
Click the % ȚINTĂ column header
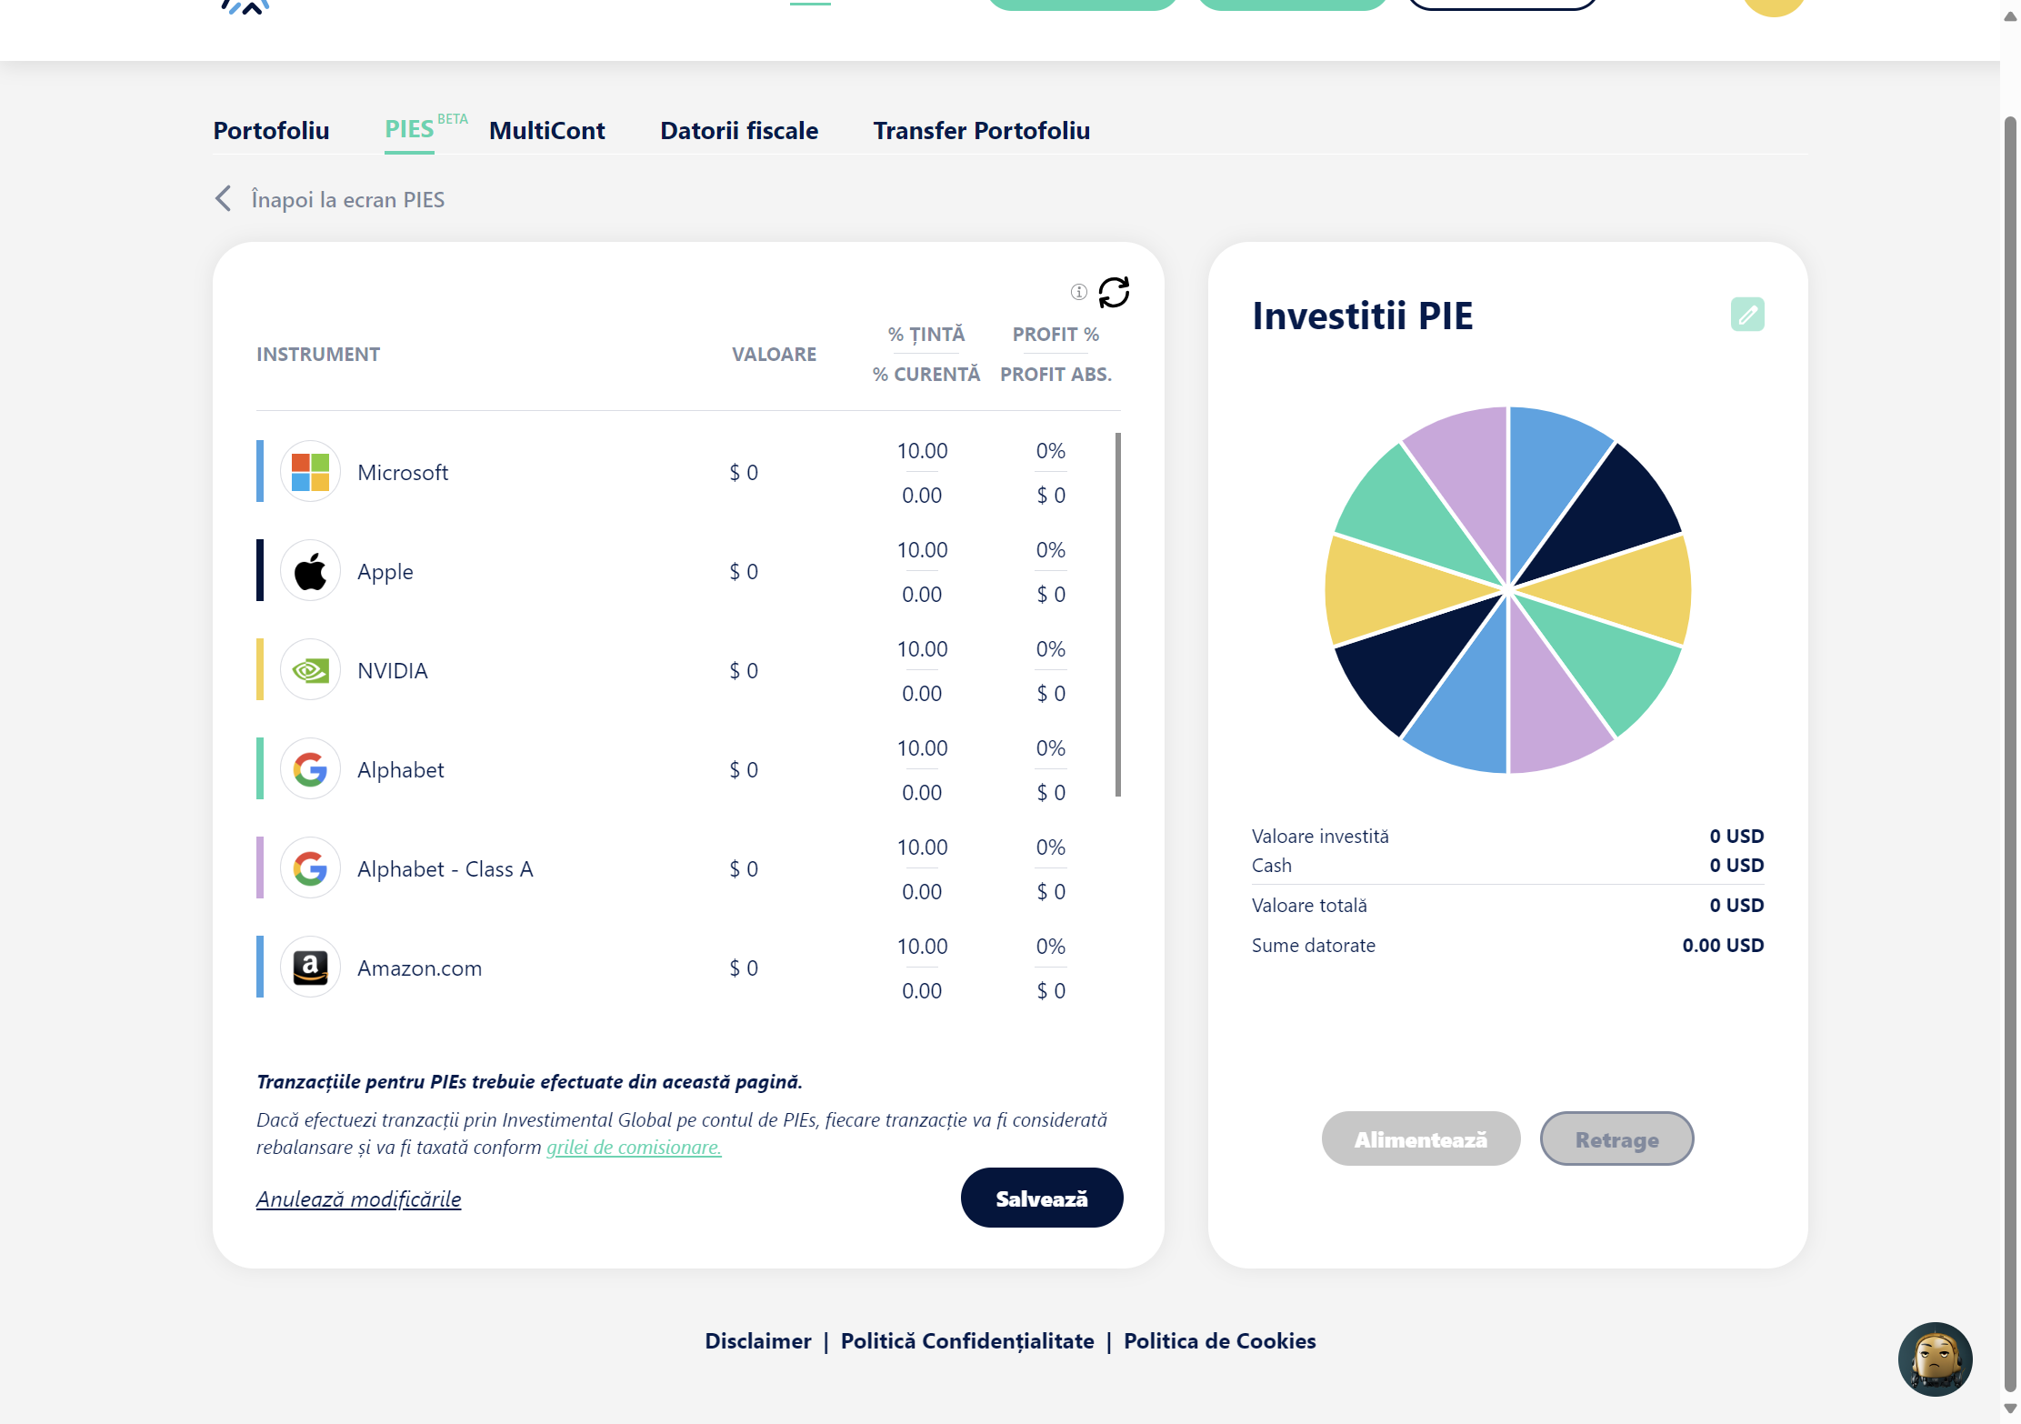point(926,335)
